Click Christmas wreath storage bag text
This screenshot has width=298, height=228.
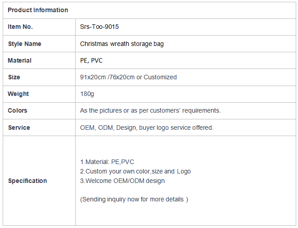coord(122,44)
